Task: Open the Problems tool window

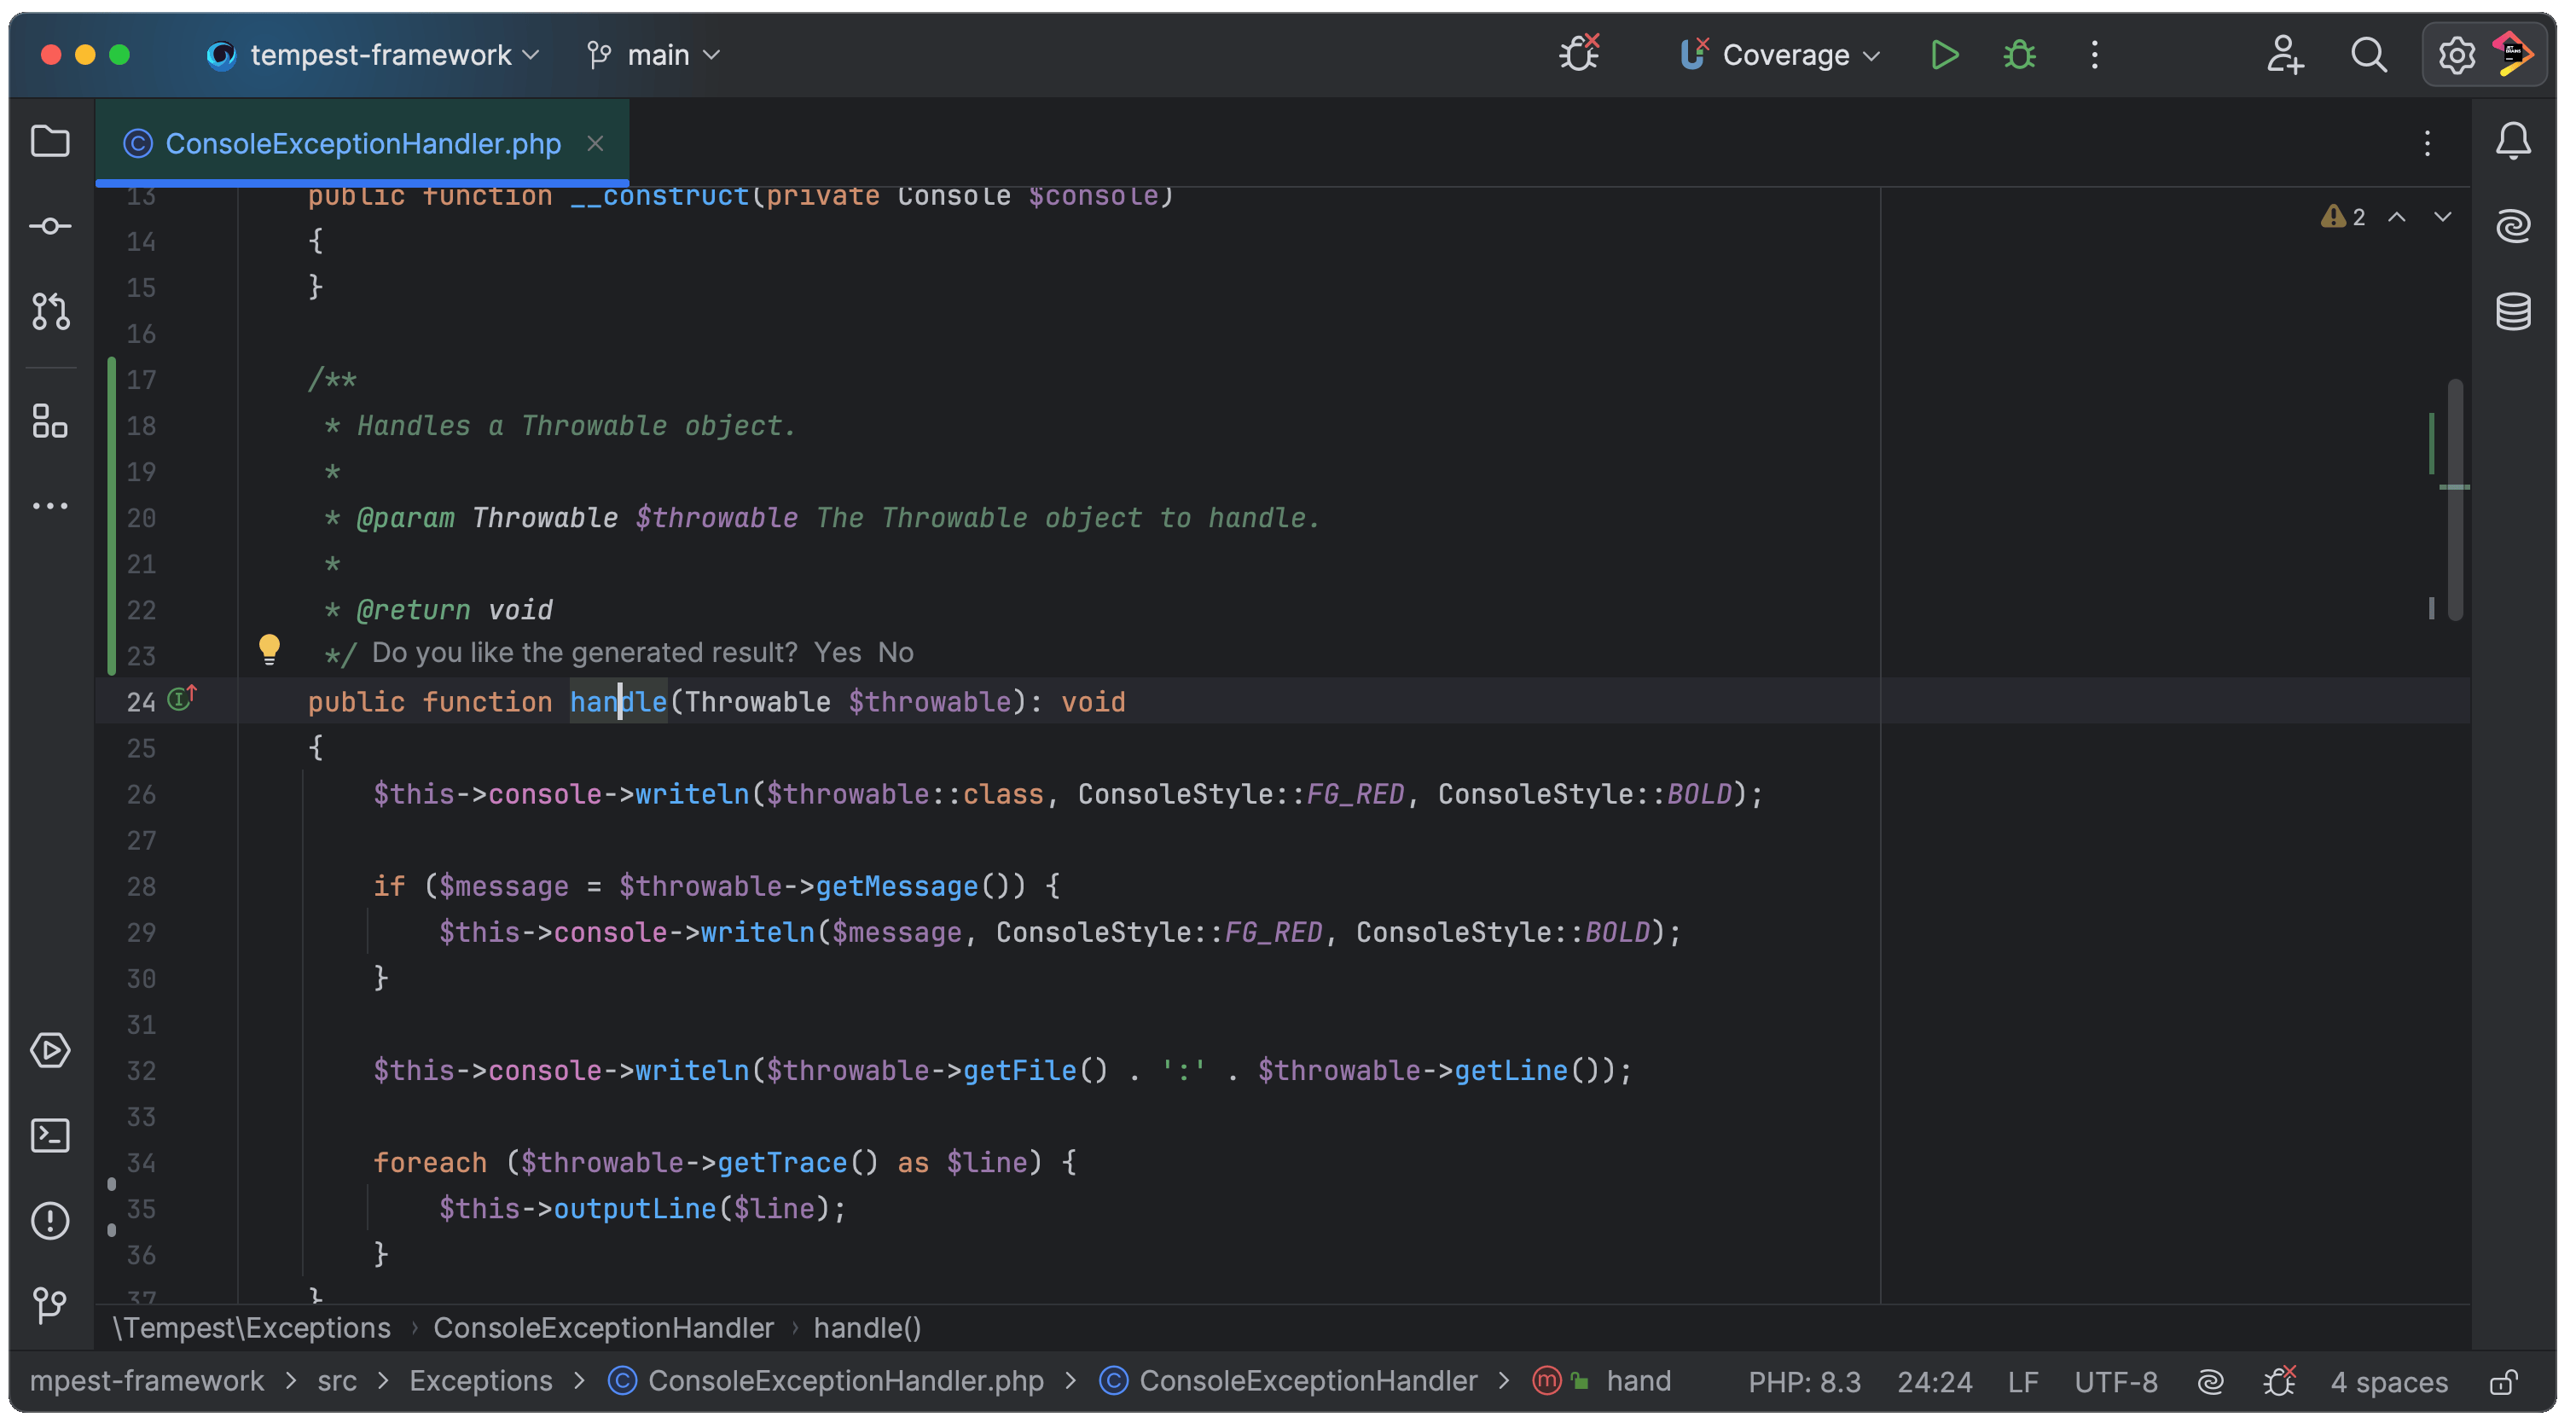Action: pos(50,1220)
